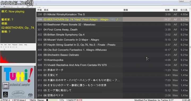Sort by the 類型 column header
The width and height of the screenshot is (191, 101).
175,10
